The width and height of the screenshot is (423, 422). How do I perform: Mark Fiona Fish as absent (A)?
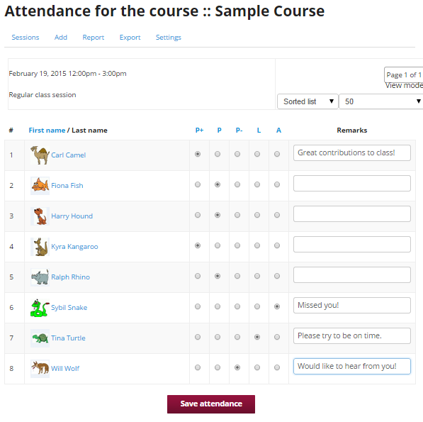click(x=277, y=184)
